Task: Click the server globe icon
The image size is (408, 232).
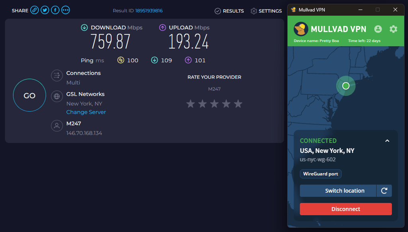Action: click(x=57, y=97)
